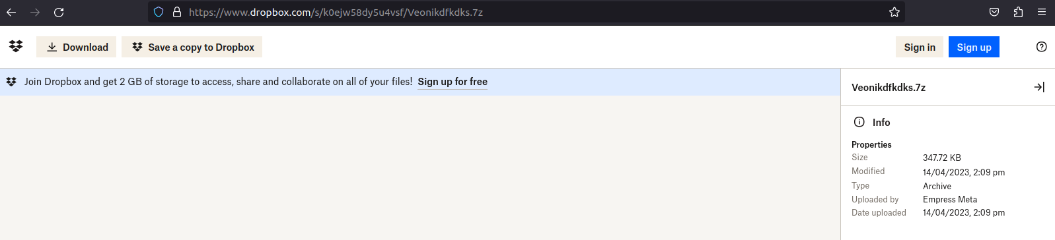View site security via padlock icon

(x=176, y=12)
